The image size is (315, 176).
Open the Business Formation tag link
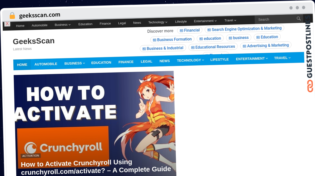click(x=172, y=39)
